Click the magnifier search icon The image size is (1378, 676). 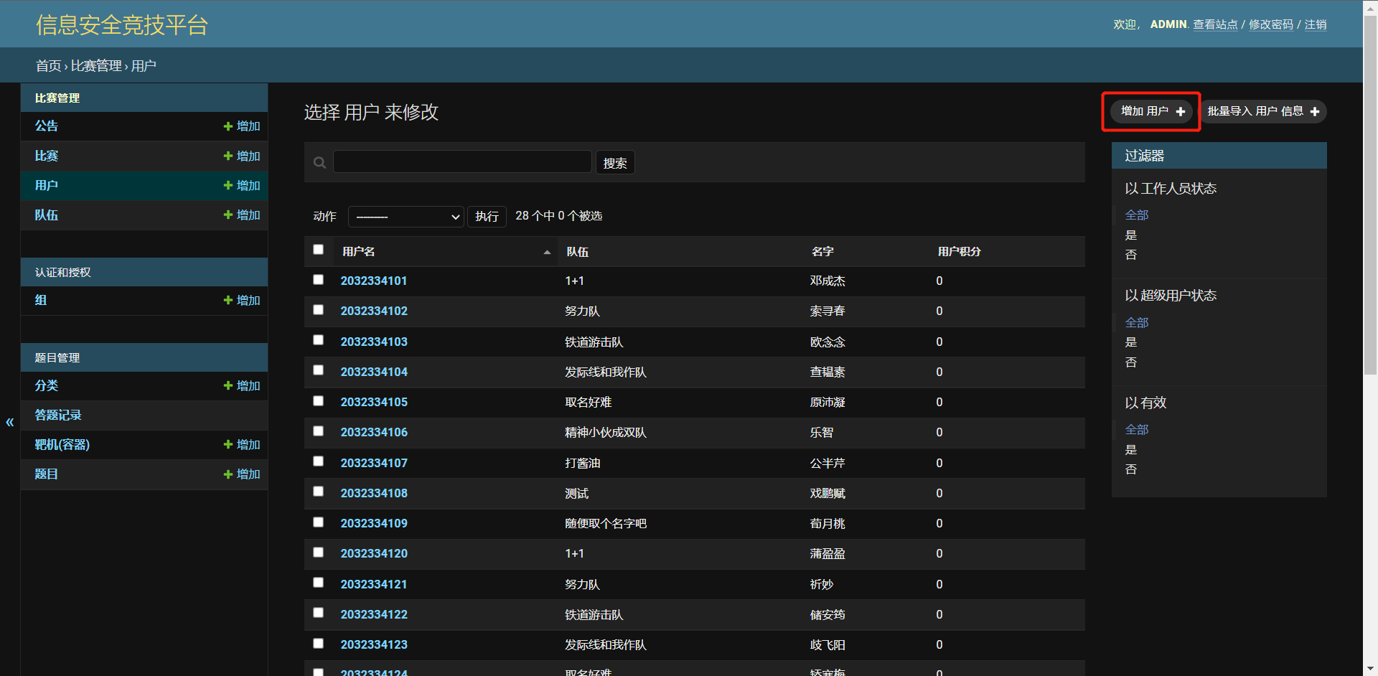tap(320, 163)
